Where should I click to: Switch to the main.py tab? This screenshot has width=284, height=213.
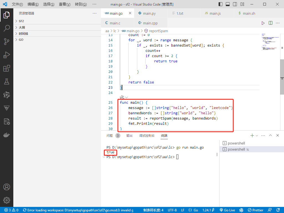[151, 13]
